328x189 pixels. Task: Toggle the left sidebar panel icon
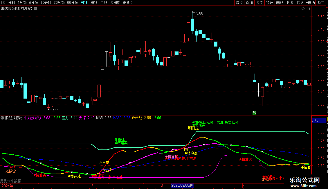3,3
